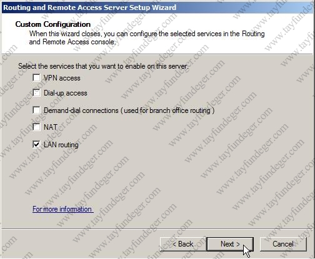Turn on the NAT checkbox

[36, 127]
